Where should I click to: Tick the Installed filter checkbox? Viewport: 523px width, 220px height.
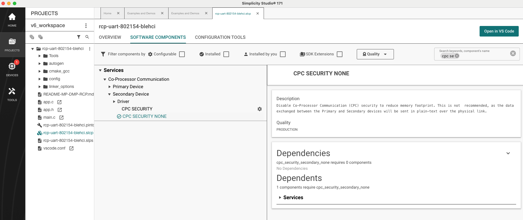pyautogui.click(x=226, y=54)
